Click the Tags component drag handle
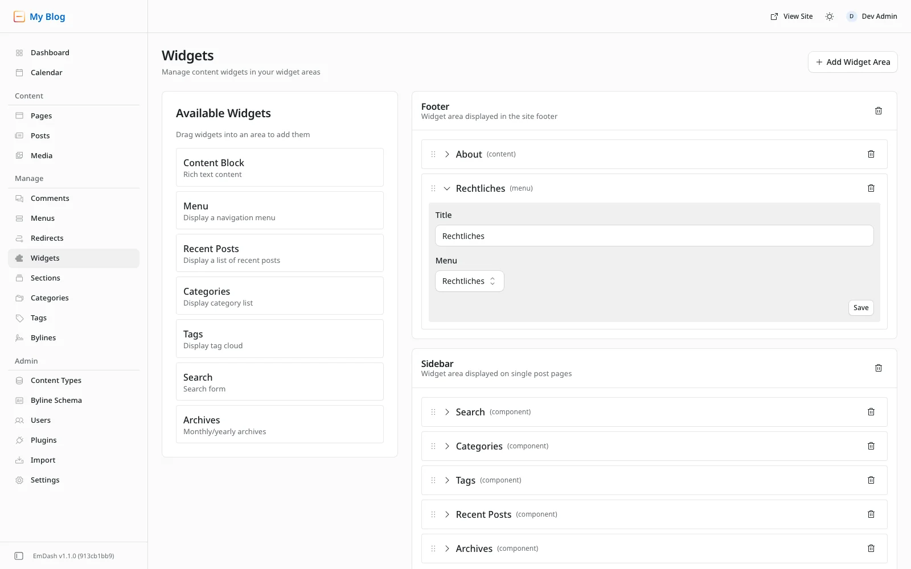Screen dimensions: 911x569 click(433, 480)
